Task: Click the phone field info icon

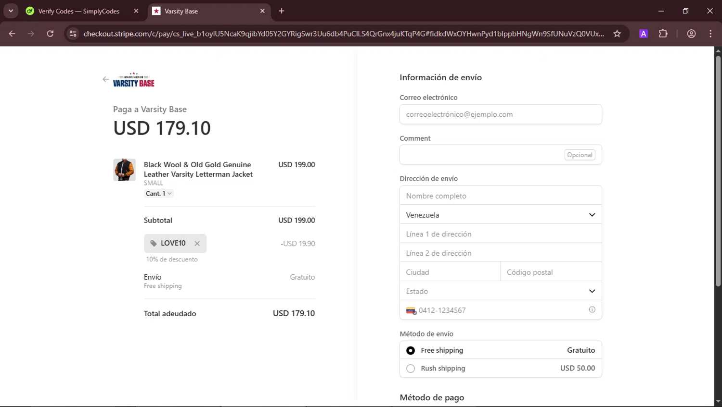Action: tap(592, 310)
